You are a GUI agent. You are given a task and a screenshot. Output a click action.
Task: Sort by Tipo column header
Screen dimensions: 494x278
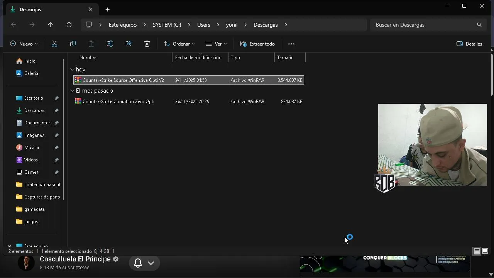coord(235,58)
